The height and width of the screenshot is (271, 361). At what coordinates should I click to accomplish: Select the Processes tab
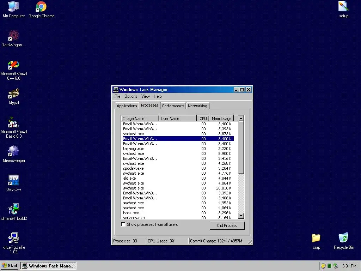click(149, 105)
